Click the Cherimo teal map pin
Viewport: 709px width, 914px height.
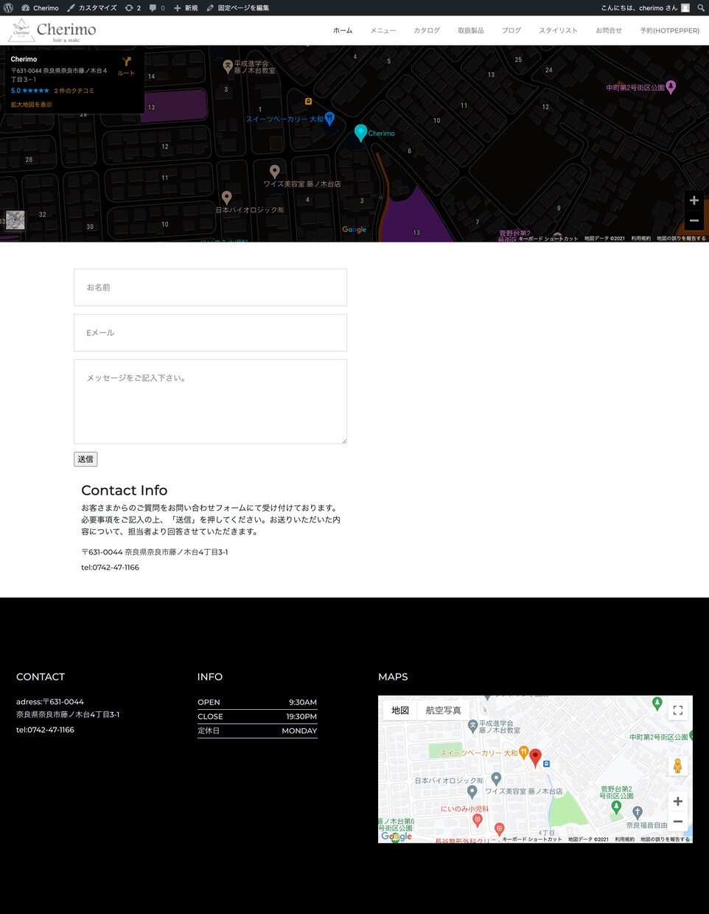click(x=360, y=133)
